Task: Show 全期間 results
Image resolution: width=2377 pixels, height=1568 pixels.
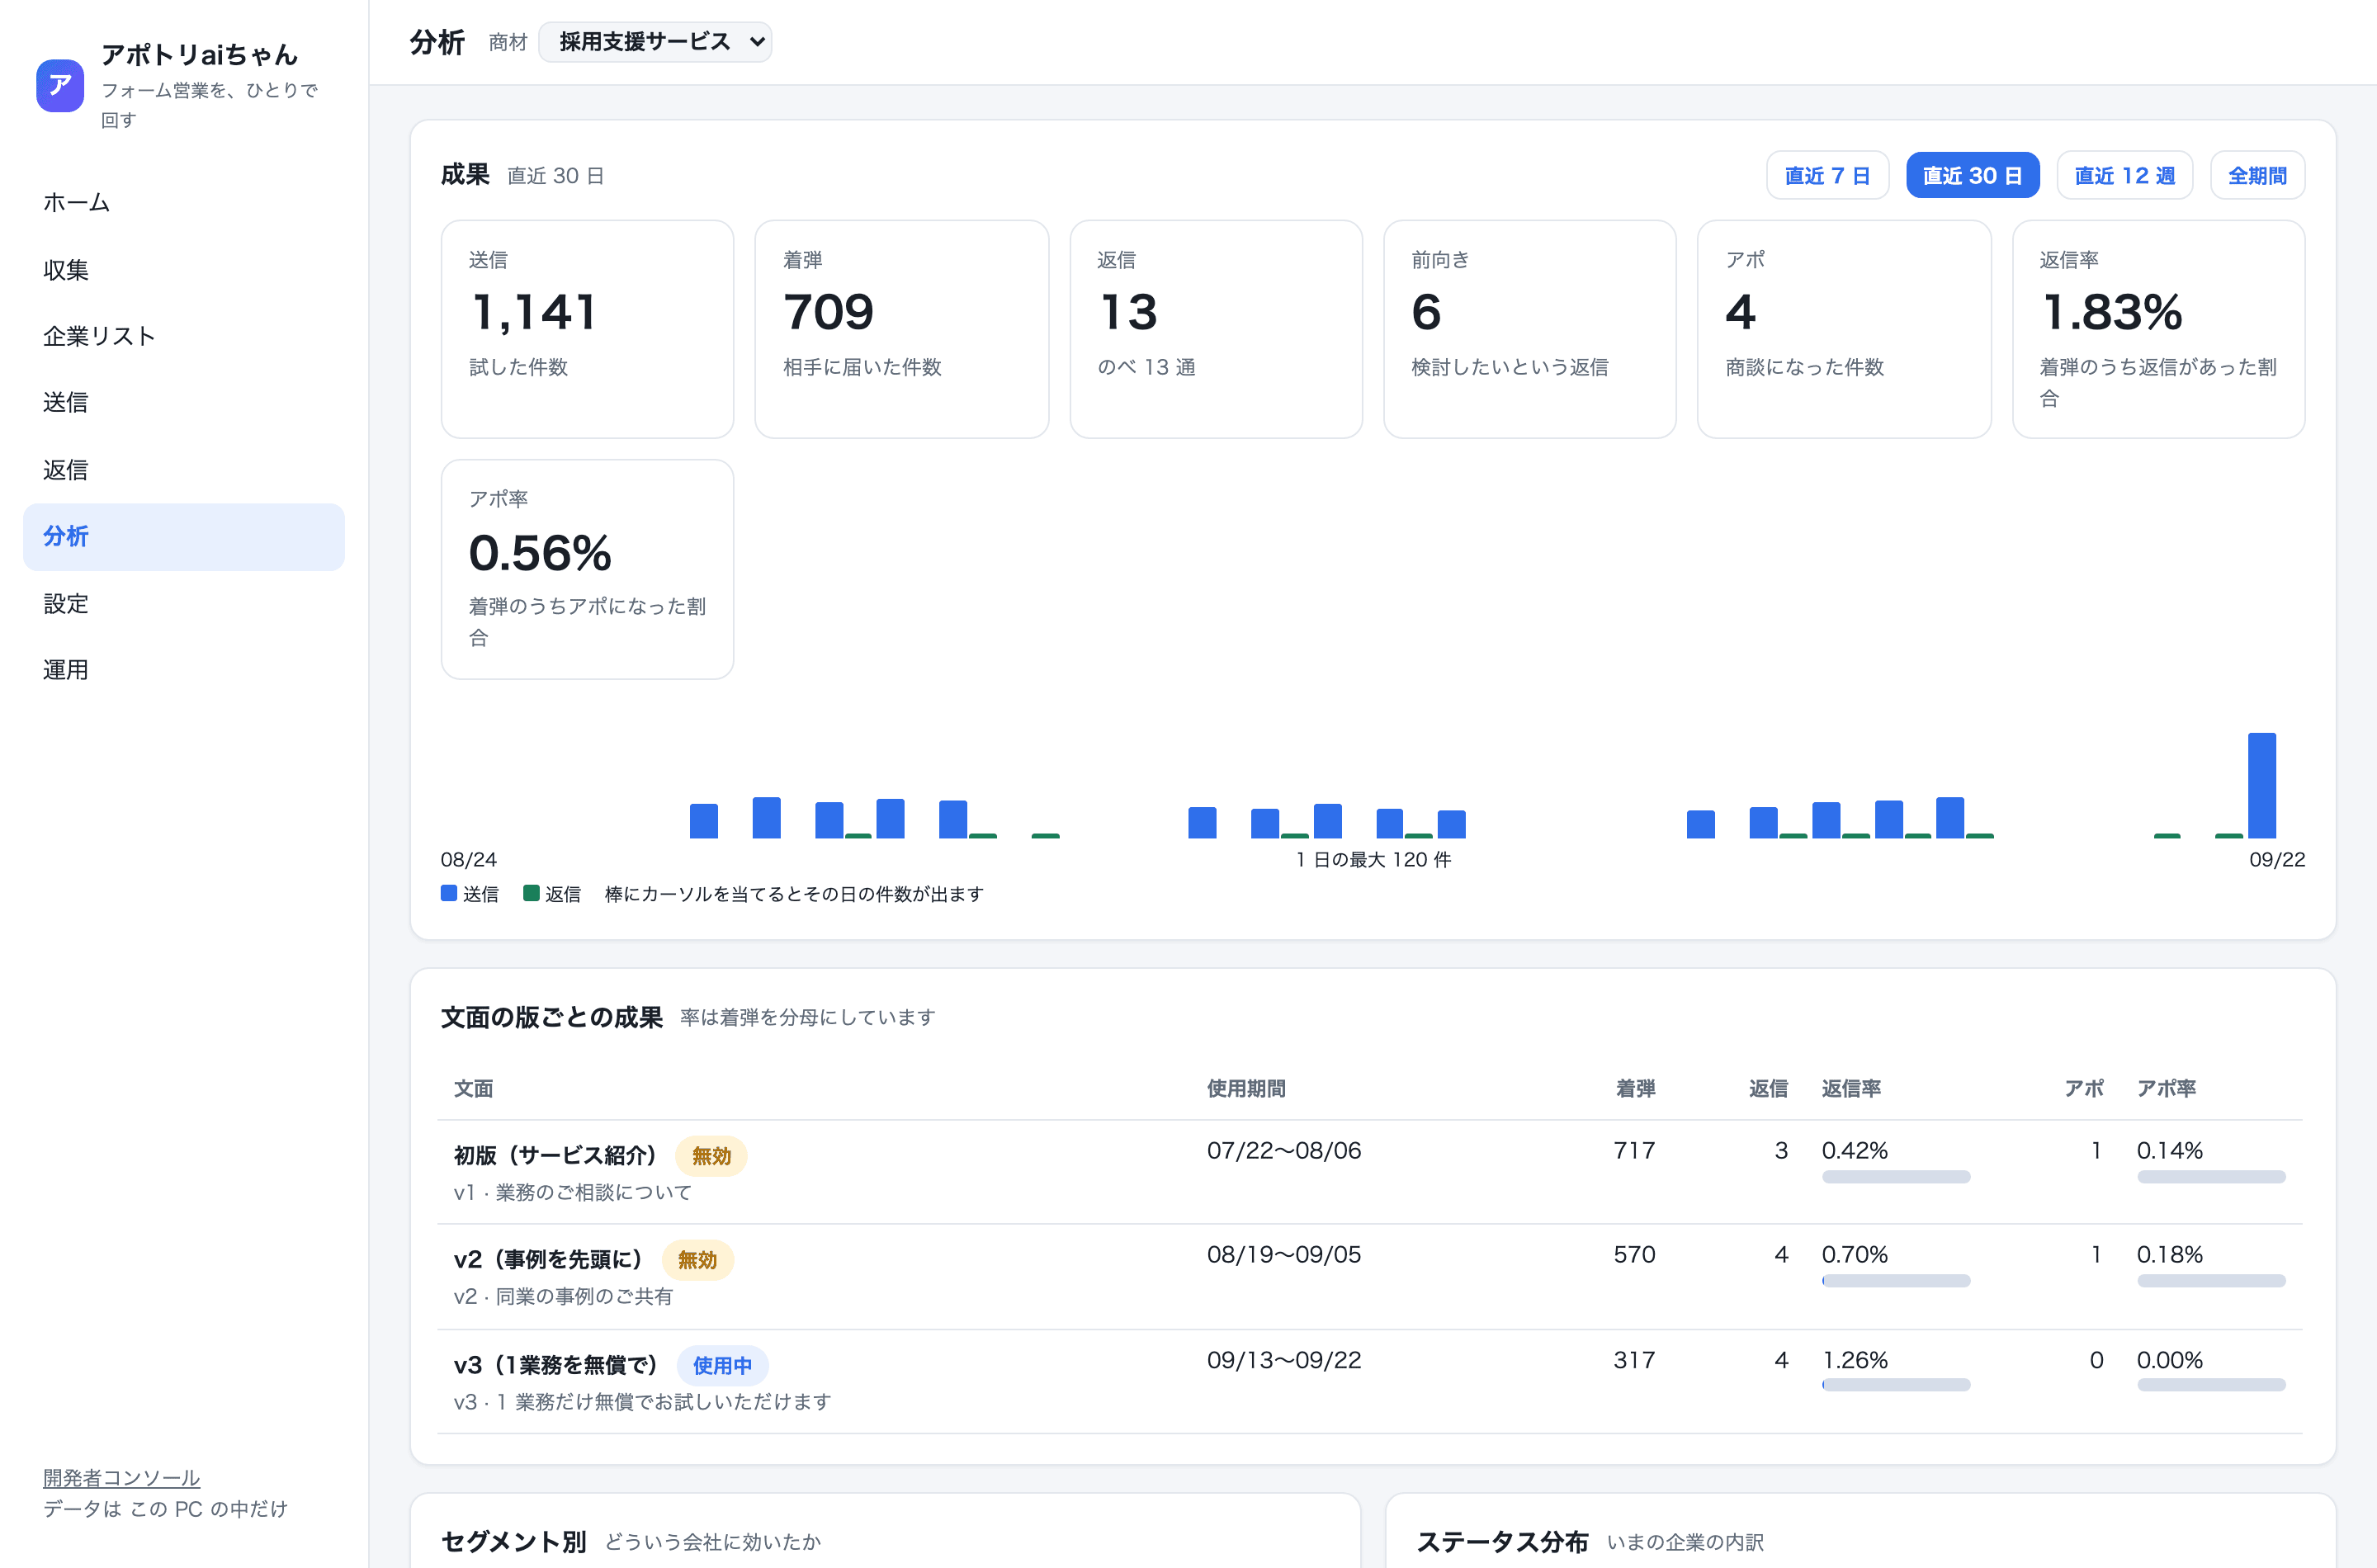Action: click(x=2257, y=175)
